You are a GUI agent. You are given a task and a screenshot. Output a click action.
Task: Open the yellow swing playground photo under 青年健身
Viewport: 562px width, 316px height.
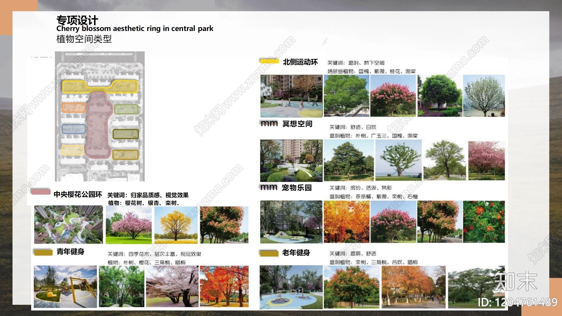click(65, 287)
